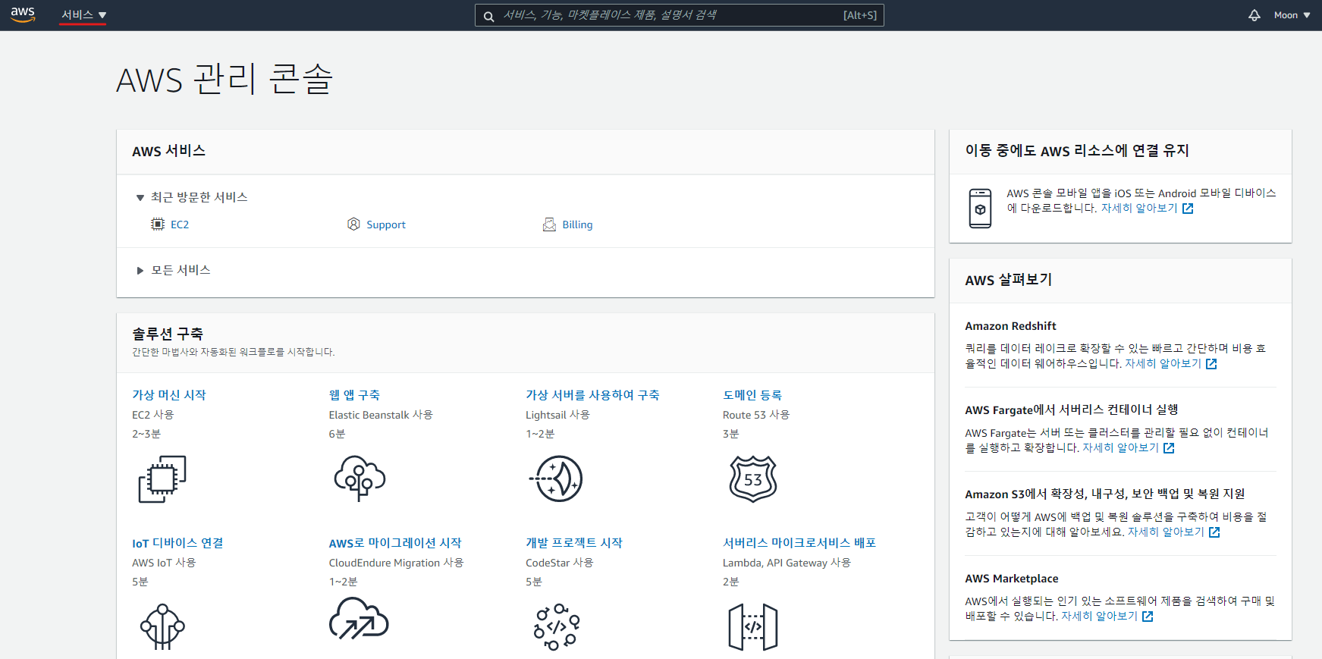The height and width of the screenshot is (659, 1322).
Task: Open AWS로 마이그레이션 시작 link
Action: click(395, 543)
